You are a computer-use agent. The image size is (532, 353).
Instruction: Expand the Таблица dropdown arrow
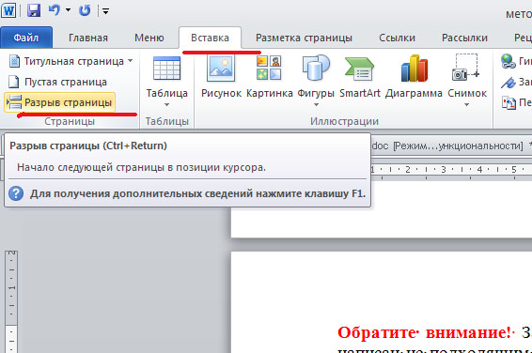(166, 105)
